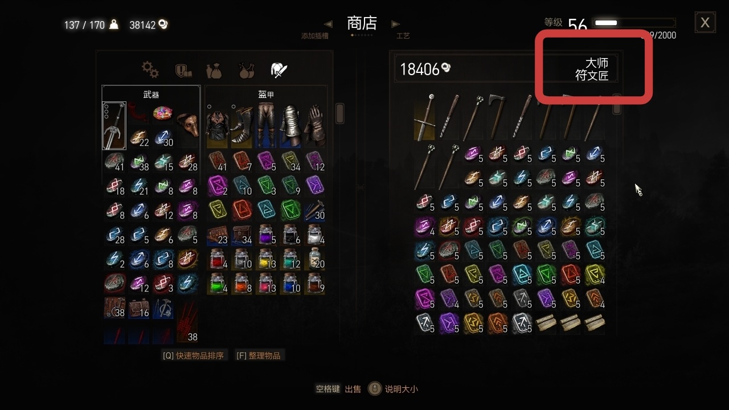This screenshot has width=729, height=410.
Task: Select the black jacket chest armor
Action: click(218, 126)
